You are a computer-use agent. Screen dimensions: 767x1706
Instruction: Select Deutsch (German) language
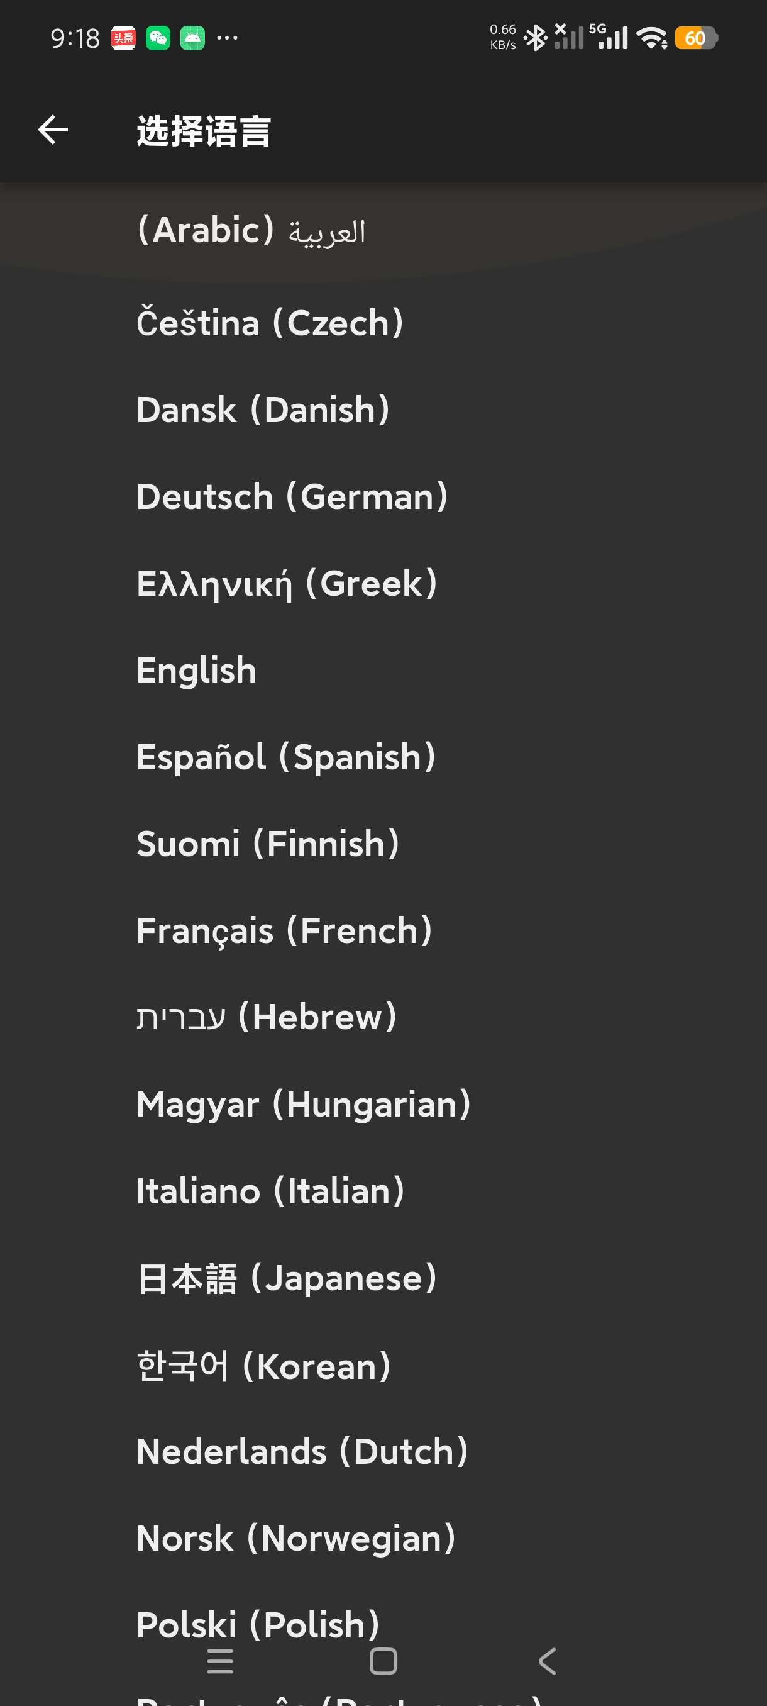383,497
